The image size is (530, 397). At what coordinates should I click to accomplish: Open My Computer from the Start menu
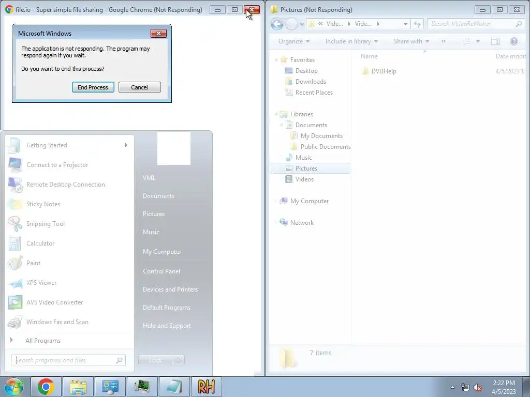pos(162,252)
